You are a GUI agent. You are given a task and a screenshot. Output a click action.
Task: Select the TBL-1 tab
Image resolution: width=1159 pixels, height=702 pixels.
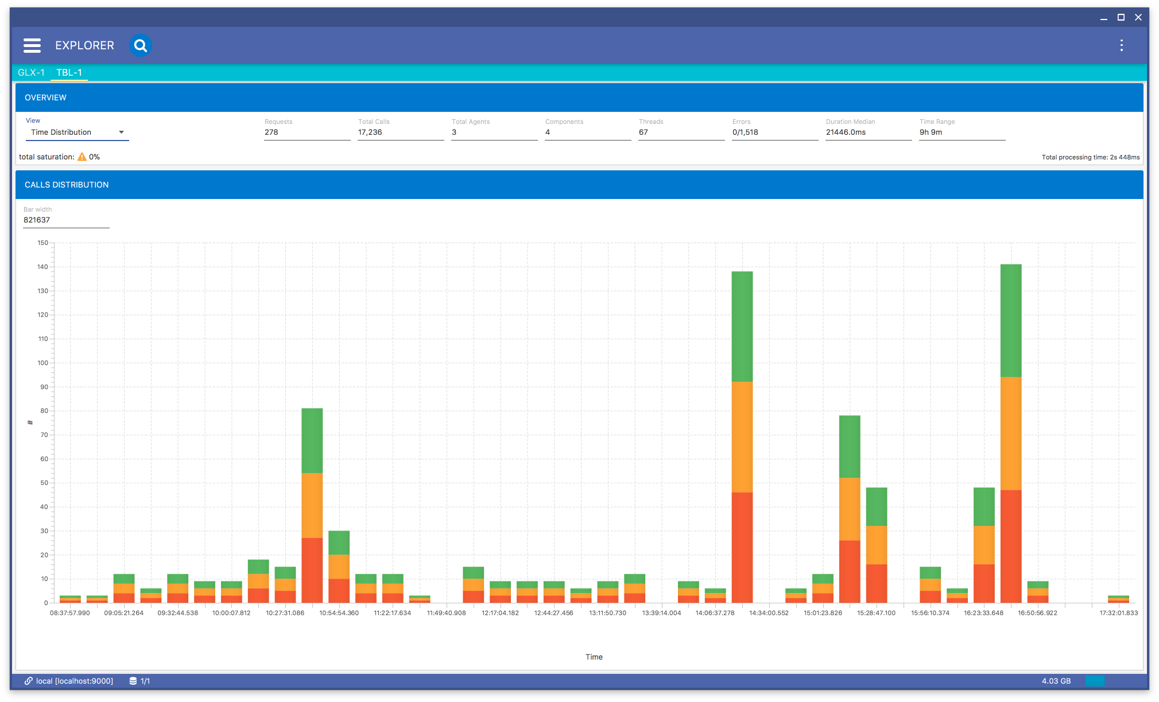pos(69,72)
